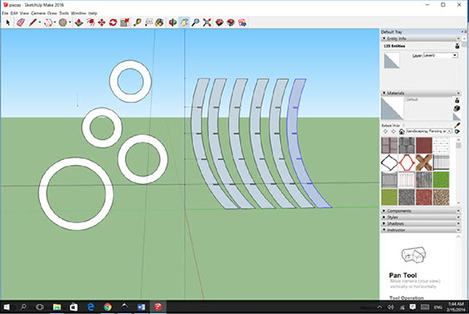Pick the Move tool with red arrows

[x=102, y=22]
